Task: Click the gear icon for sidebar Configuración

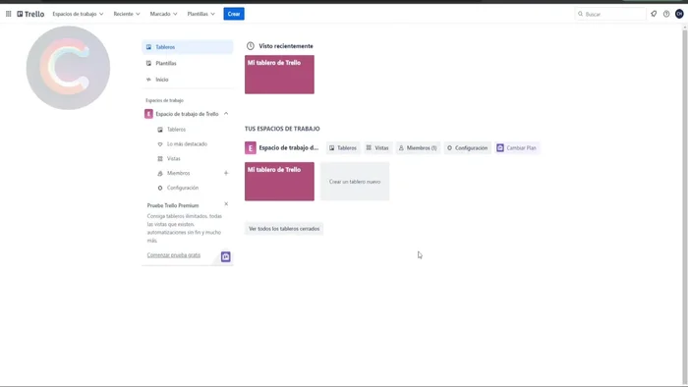Action: pyautogui.click(x=160, y=188)
